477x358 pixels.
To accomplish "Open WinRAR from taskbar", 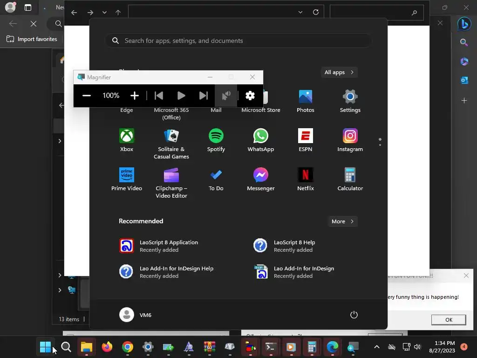I will click(x=209, y=347).
